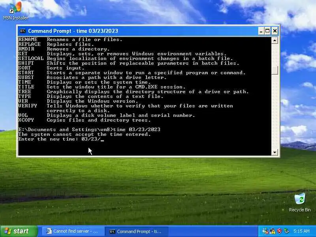Screen dimensions: 316x237
Task: Click the VER command row
Action: [78, 101]
